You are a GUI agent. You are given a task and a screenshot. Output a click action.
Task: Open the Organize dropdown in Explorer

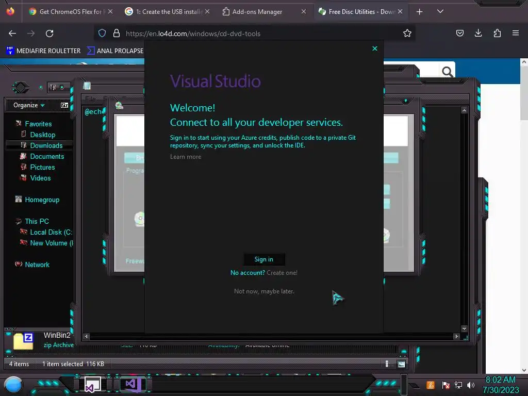pyautogui.click(x=29, y=105)
